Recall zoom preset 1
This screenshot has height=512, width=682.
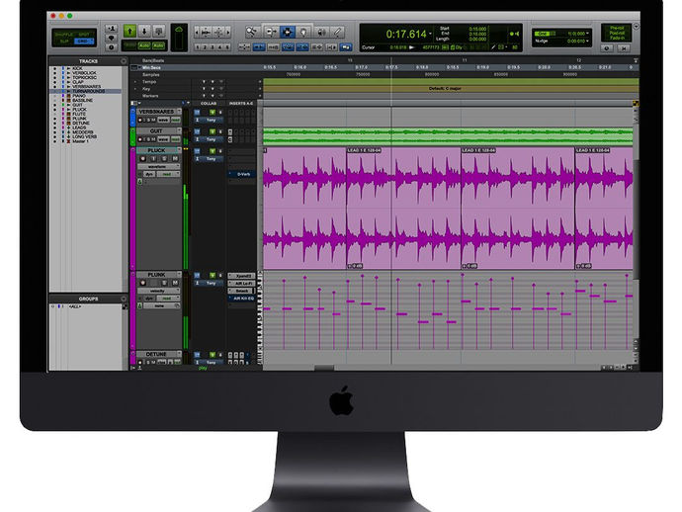[198, 47]
